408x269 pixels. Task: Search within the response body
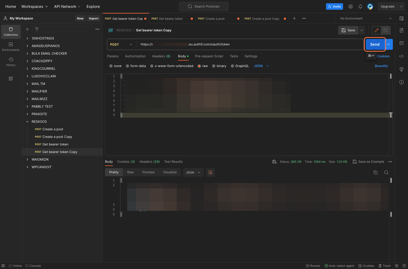point(386,172)
